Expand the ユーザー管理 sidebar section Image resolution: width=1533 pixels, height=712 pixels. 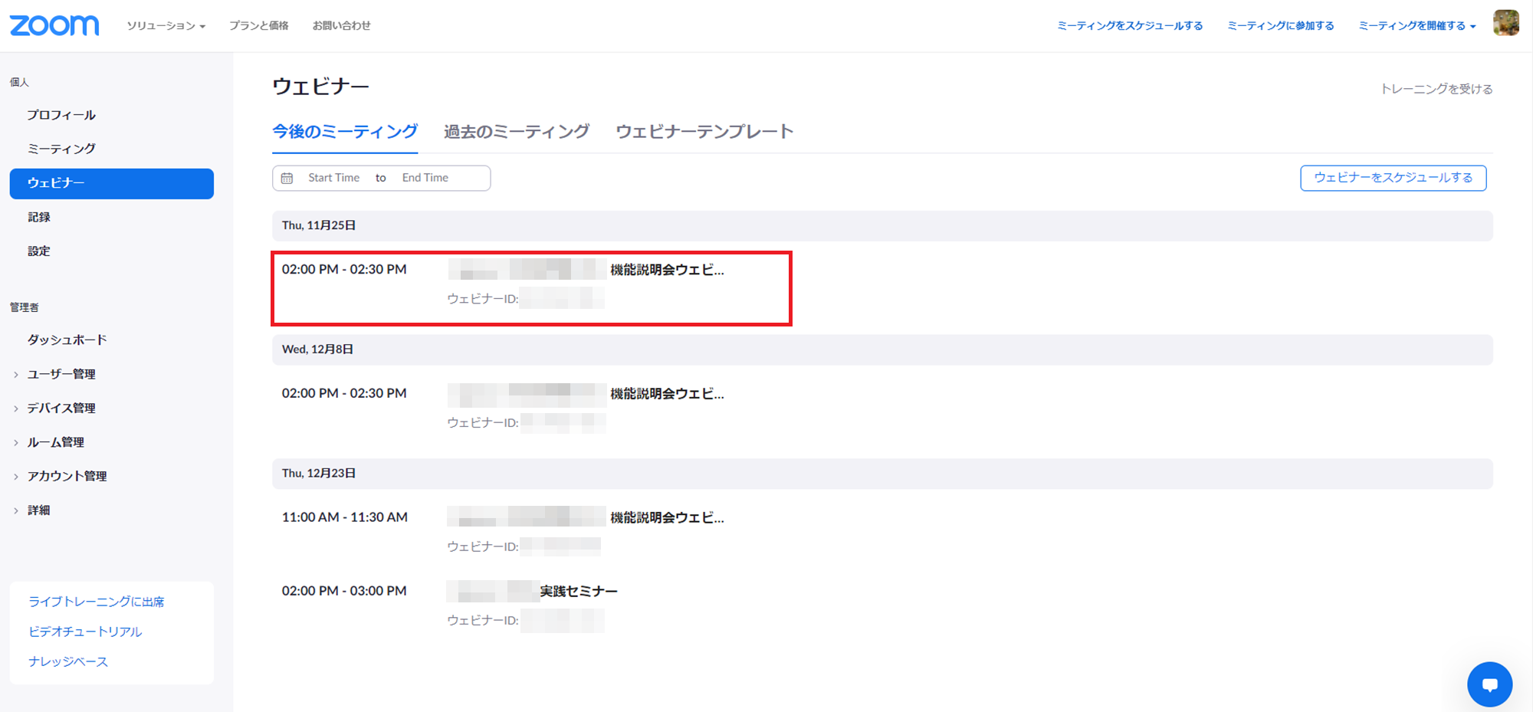(61, 374)
